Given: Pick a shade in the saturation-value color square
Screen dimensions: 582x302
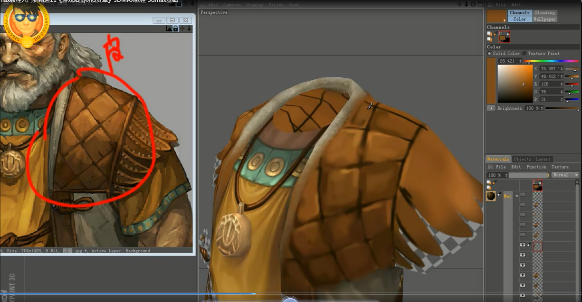Looking at the screenshot, I should coord(515,84).
